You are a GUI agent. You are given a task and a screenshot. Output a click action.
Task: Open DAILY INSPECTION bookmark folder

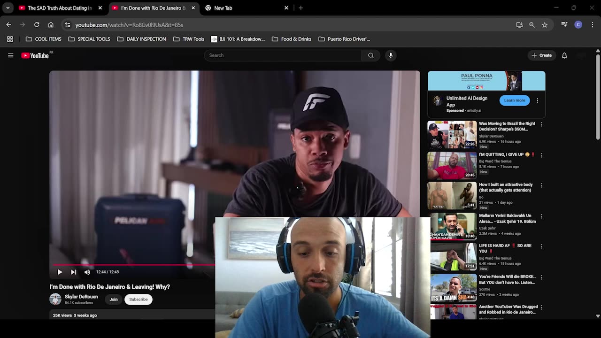coord(141,39)
